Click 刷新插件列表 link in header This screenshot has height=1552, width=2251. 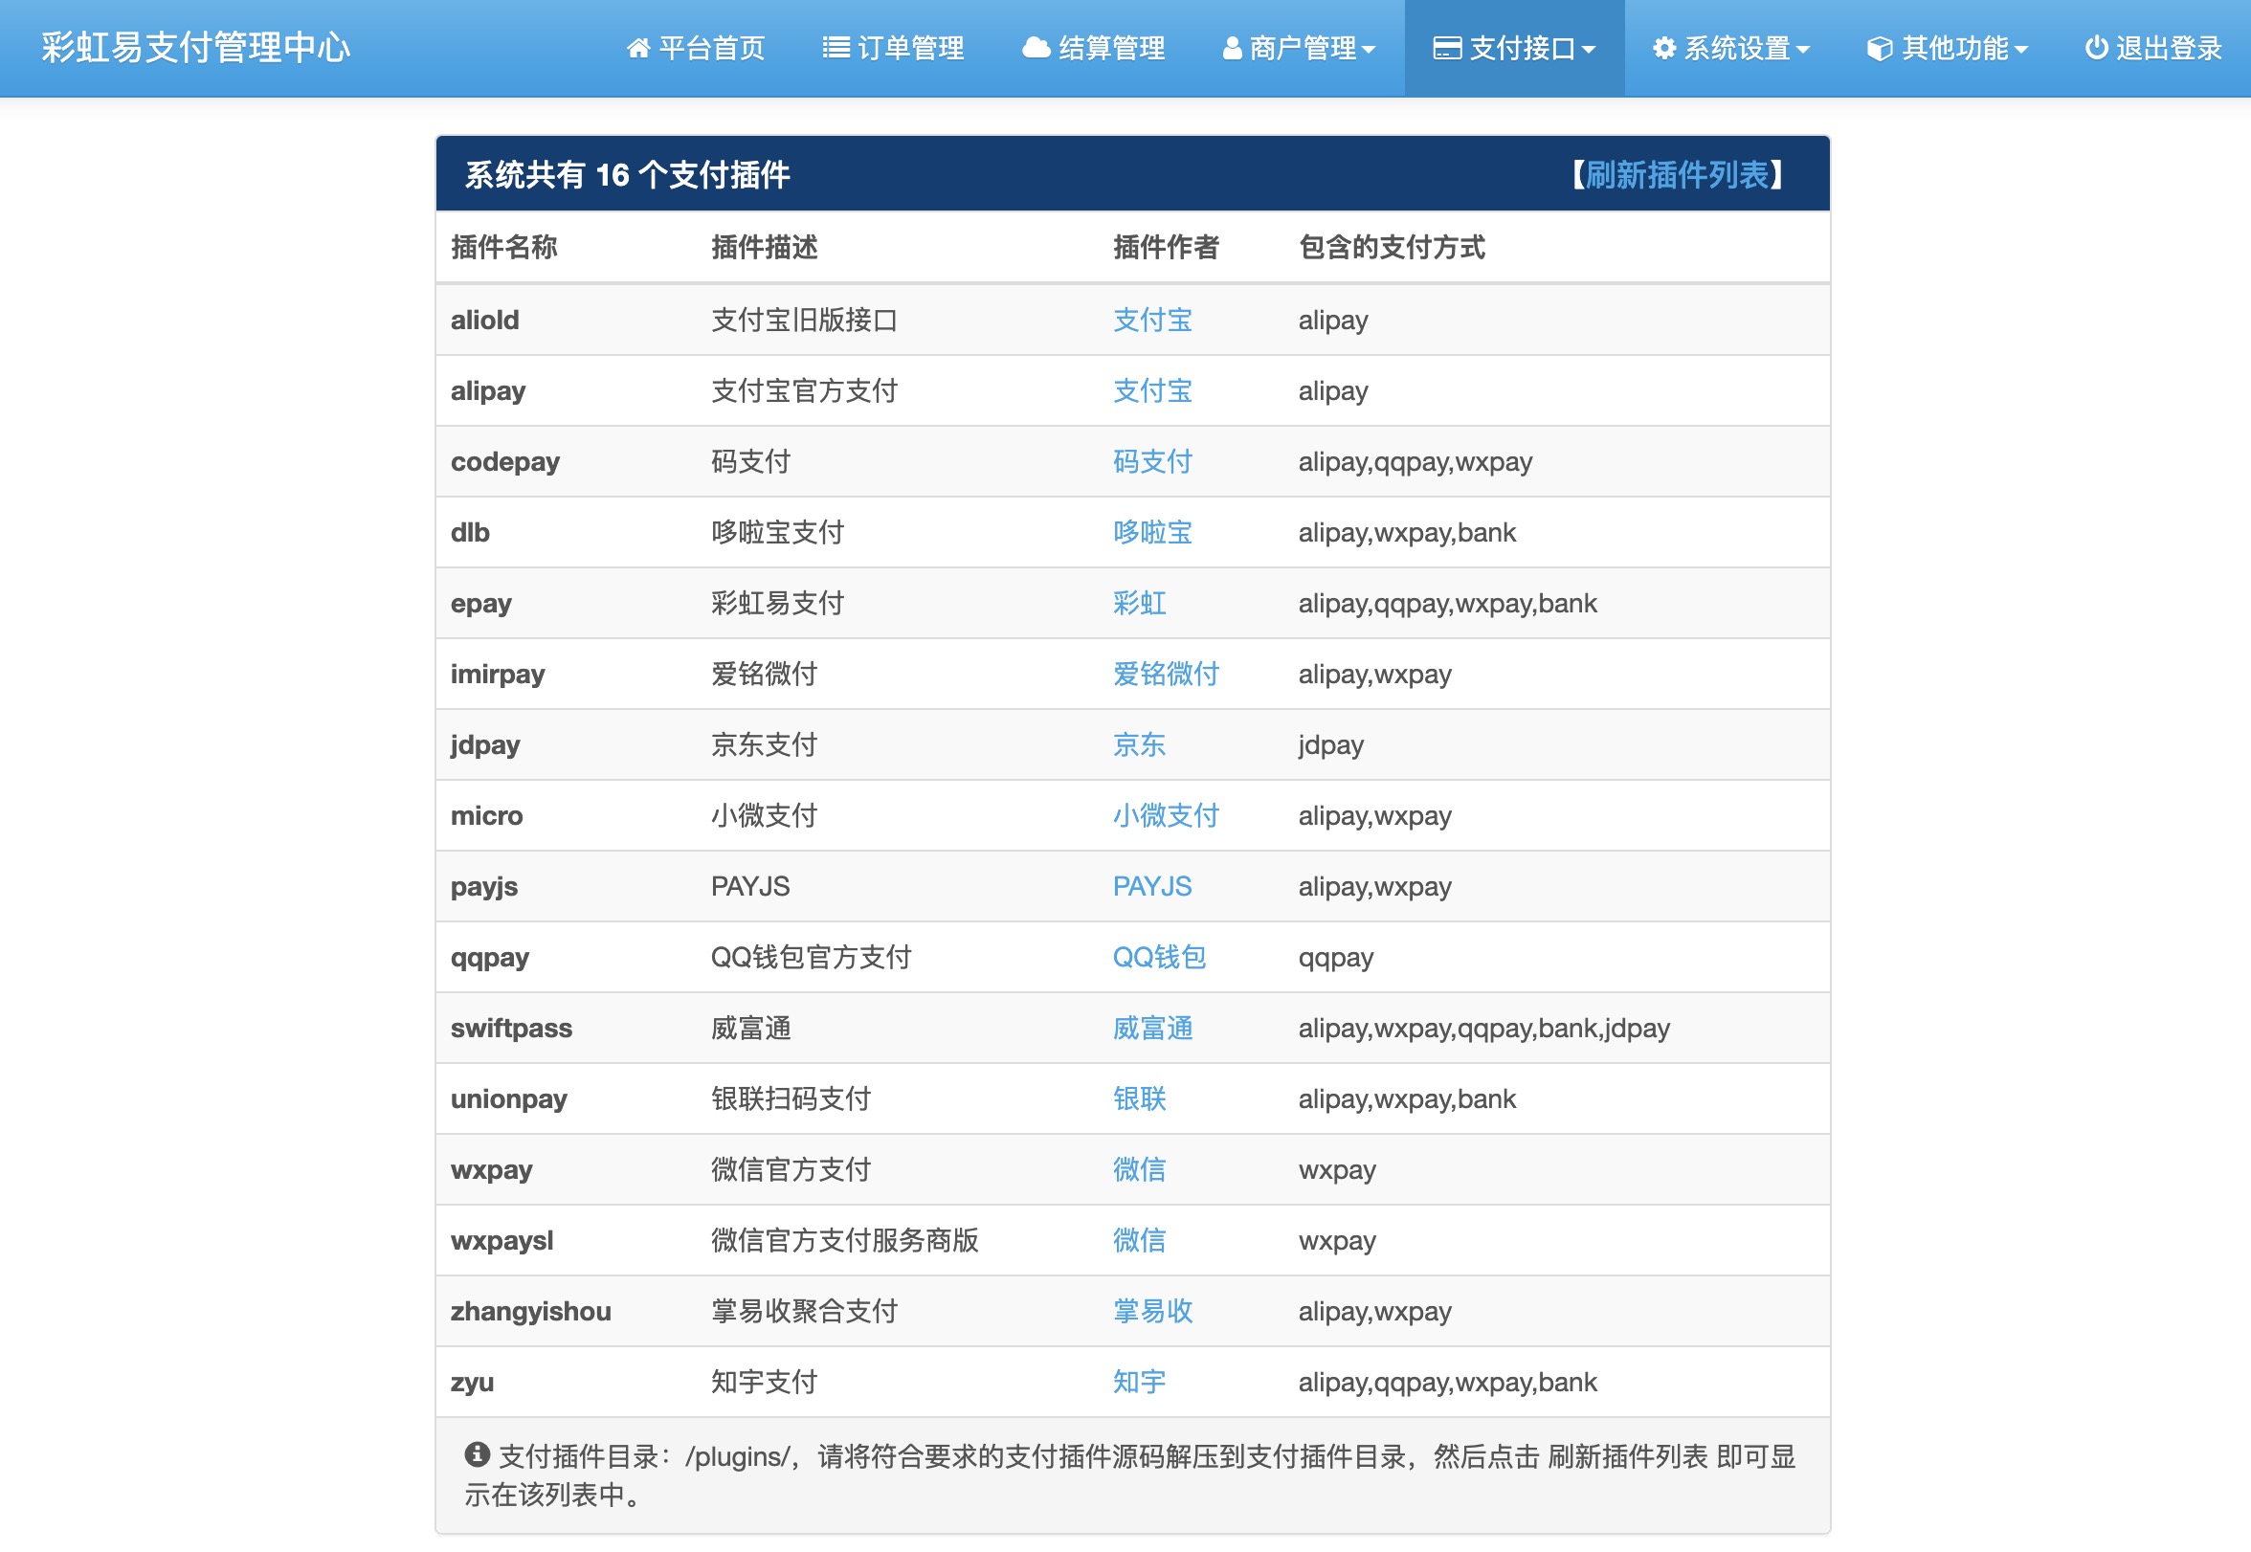click(1677, 175)
